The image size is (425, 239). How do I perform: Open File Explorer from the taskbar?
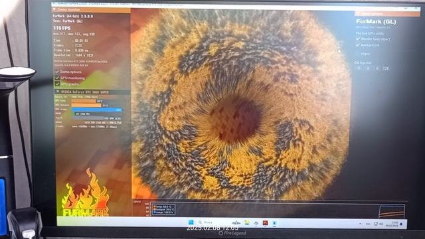[247, 222]
